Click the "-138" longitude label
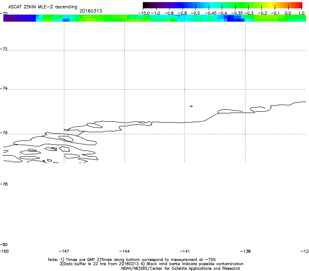This screenshot has height=271, width=309. click(245, 251)
